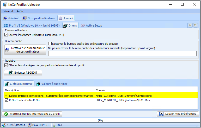The image size is (201, 128).
Task: Click the floppy disk save icon
Action: coord(161,114)
